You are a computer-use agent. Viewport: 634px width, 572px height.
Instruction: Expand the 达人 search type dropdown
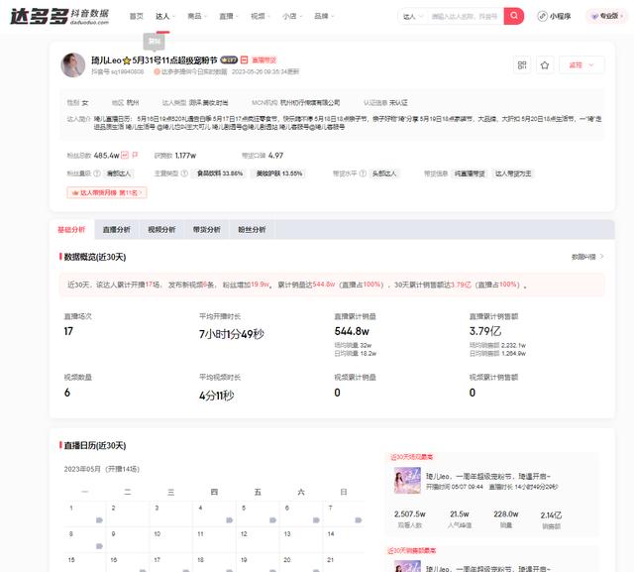click(x=412, y=16)
